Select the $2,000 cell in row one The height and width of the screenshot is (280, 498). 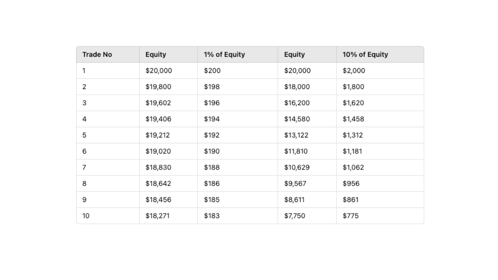[354, 71]
